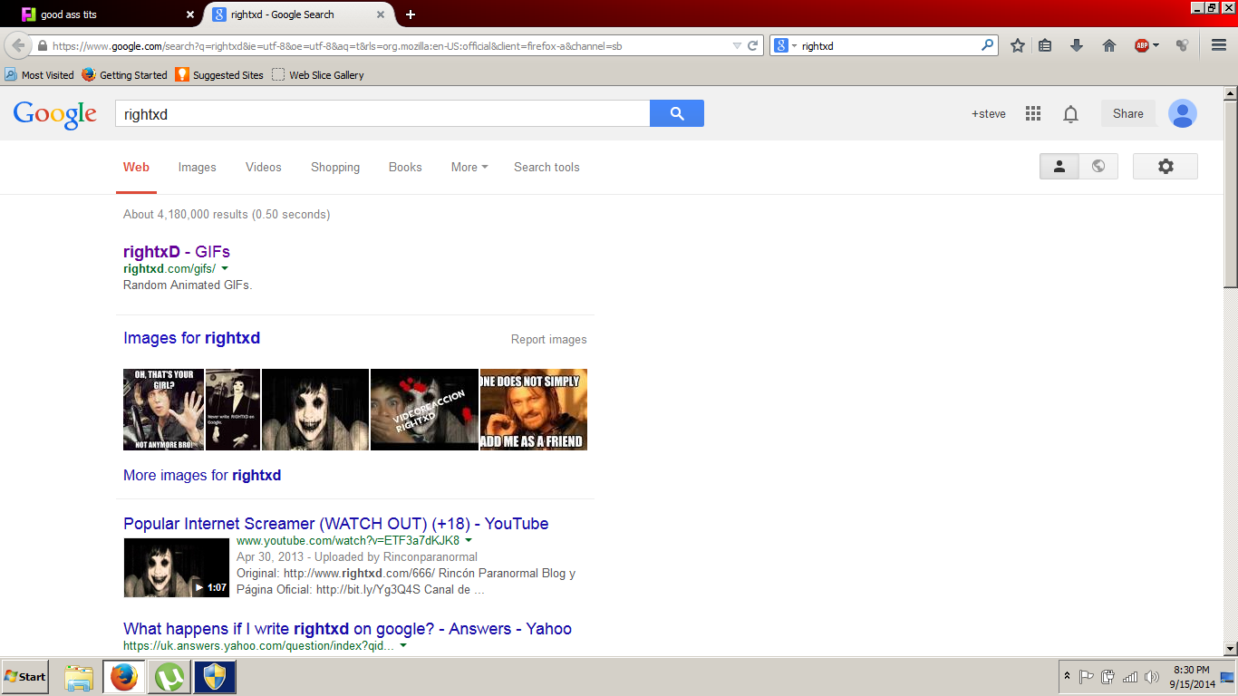The width and height of the screenshot is (1238, 696).
Task: Expand dropdown arrow beside Yahoo Answers URL
Action: (x=403, y=646)
